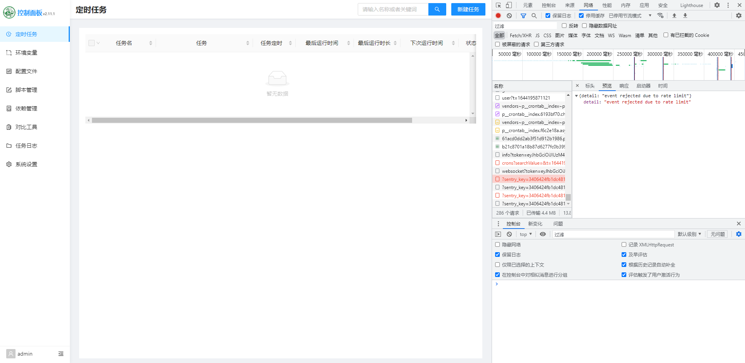Image resolution: width=745 pixels, height=363 pixels.
Task: Open the element inspector picker icon
Action: pyautogui.click(x=499, y=5)
